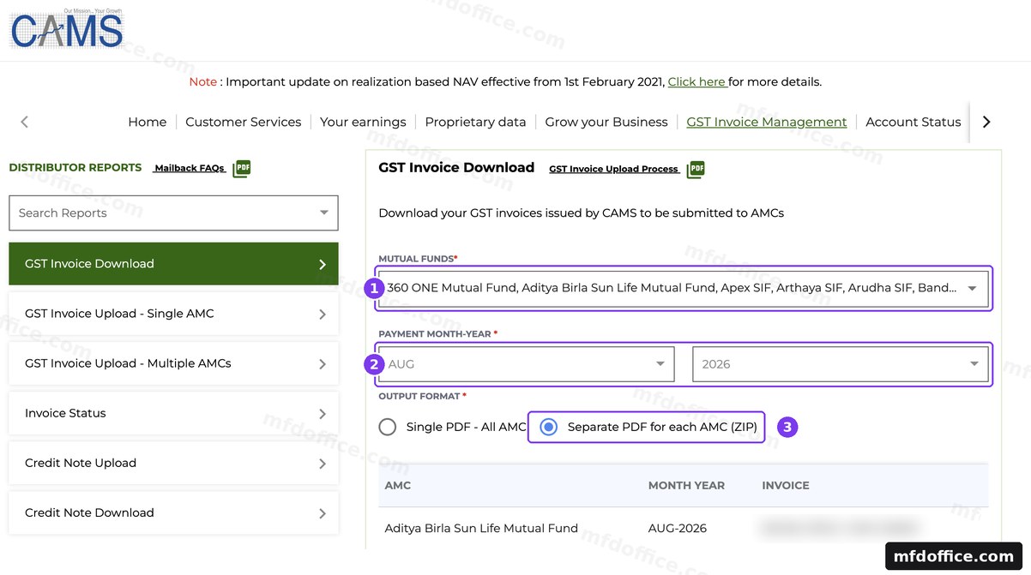Screen dimensions: 1031x575
Task: Open the Grow your Business menu
Action: pyautogui.click(x=606, y=122)
